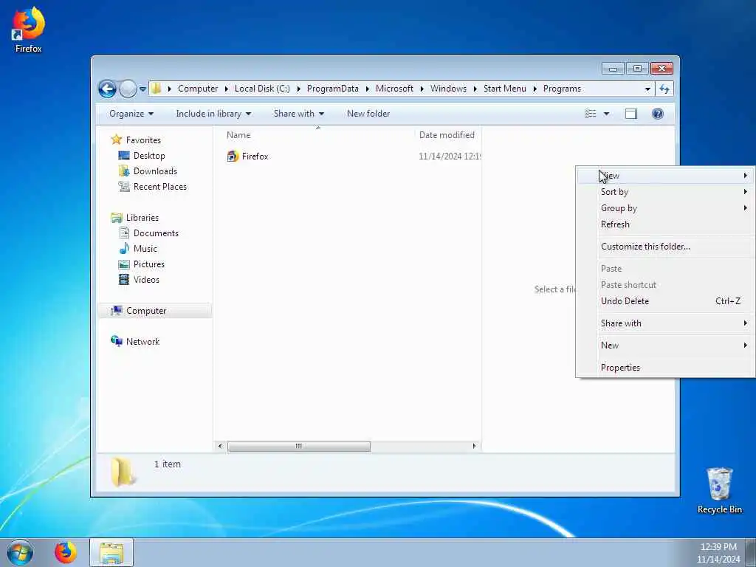
Task: Click the horizontal scrollbar thumb in file list
Action: [x=299, y=446]
